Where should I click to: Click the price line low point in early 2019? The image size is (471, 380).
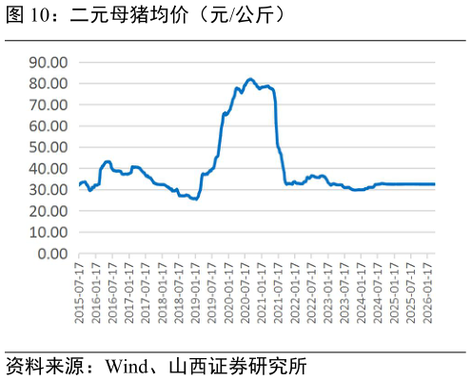[x=196, y=199]
